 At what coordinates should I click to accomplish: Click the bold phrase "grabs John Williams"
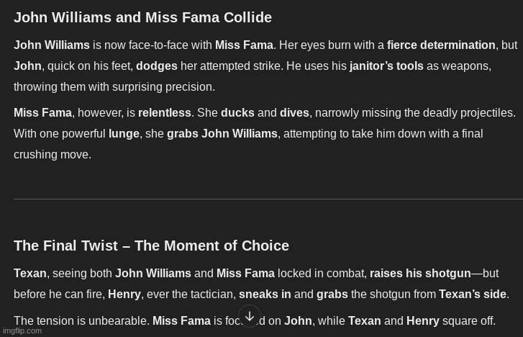222,134
